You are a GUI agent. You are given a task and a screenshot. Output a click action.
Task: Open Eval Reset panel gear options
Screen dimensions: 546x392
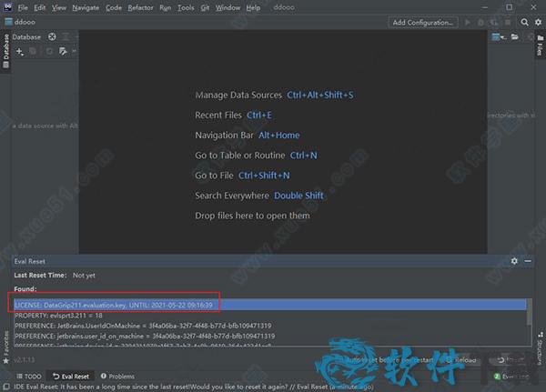point(514,260)
